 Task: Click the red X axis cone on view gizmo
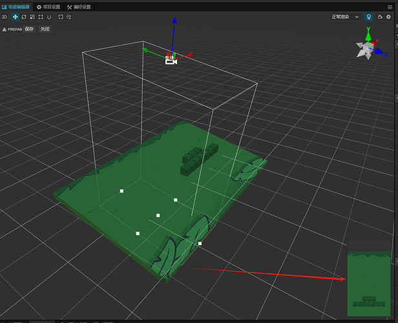tap(374, 43)
